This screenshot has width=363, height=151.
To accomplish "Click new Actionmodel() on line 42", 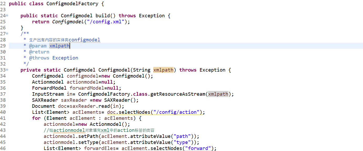I will pyautogui.click(x=102, y=124).
